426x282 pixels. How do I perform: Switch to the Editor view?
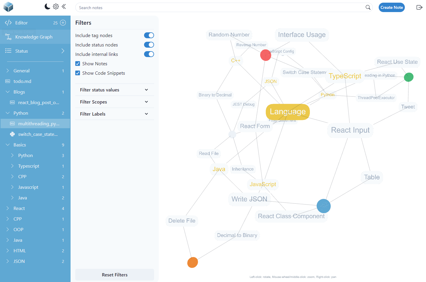coord(21,23)
